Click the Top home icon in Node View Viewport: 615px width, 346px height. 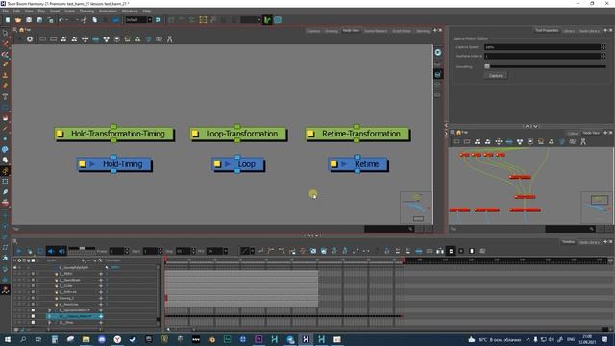(22, 30)
